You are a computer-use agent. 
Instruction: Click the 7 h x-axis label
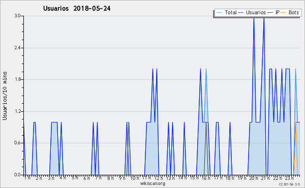(x=99, y=178)
